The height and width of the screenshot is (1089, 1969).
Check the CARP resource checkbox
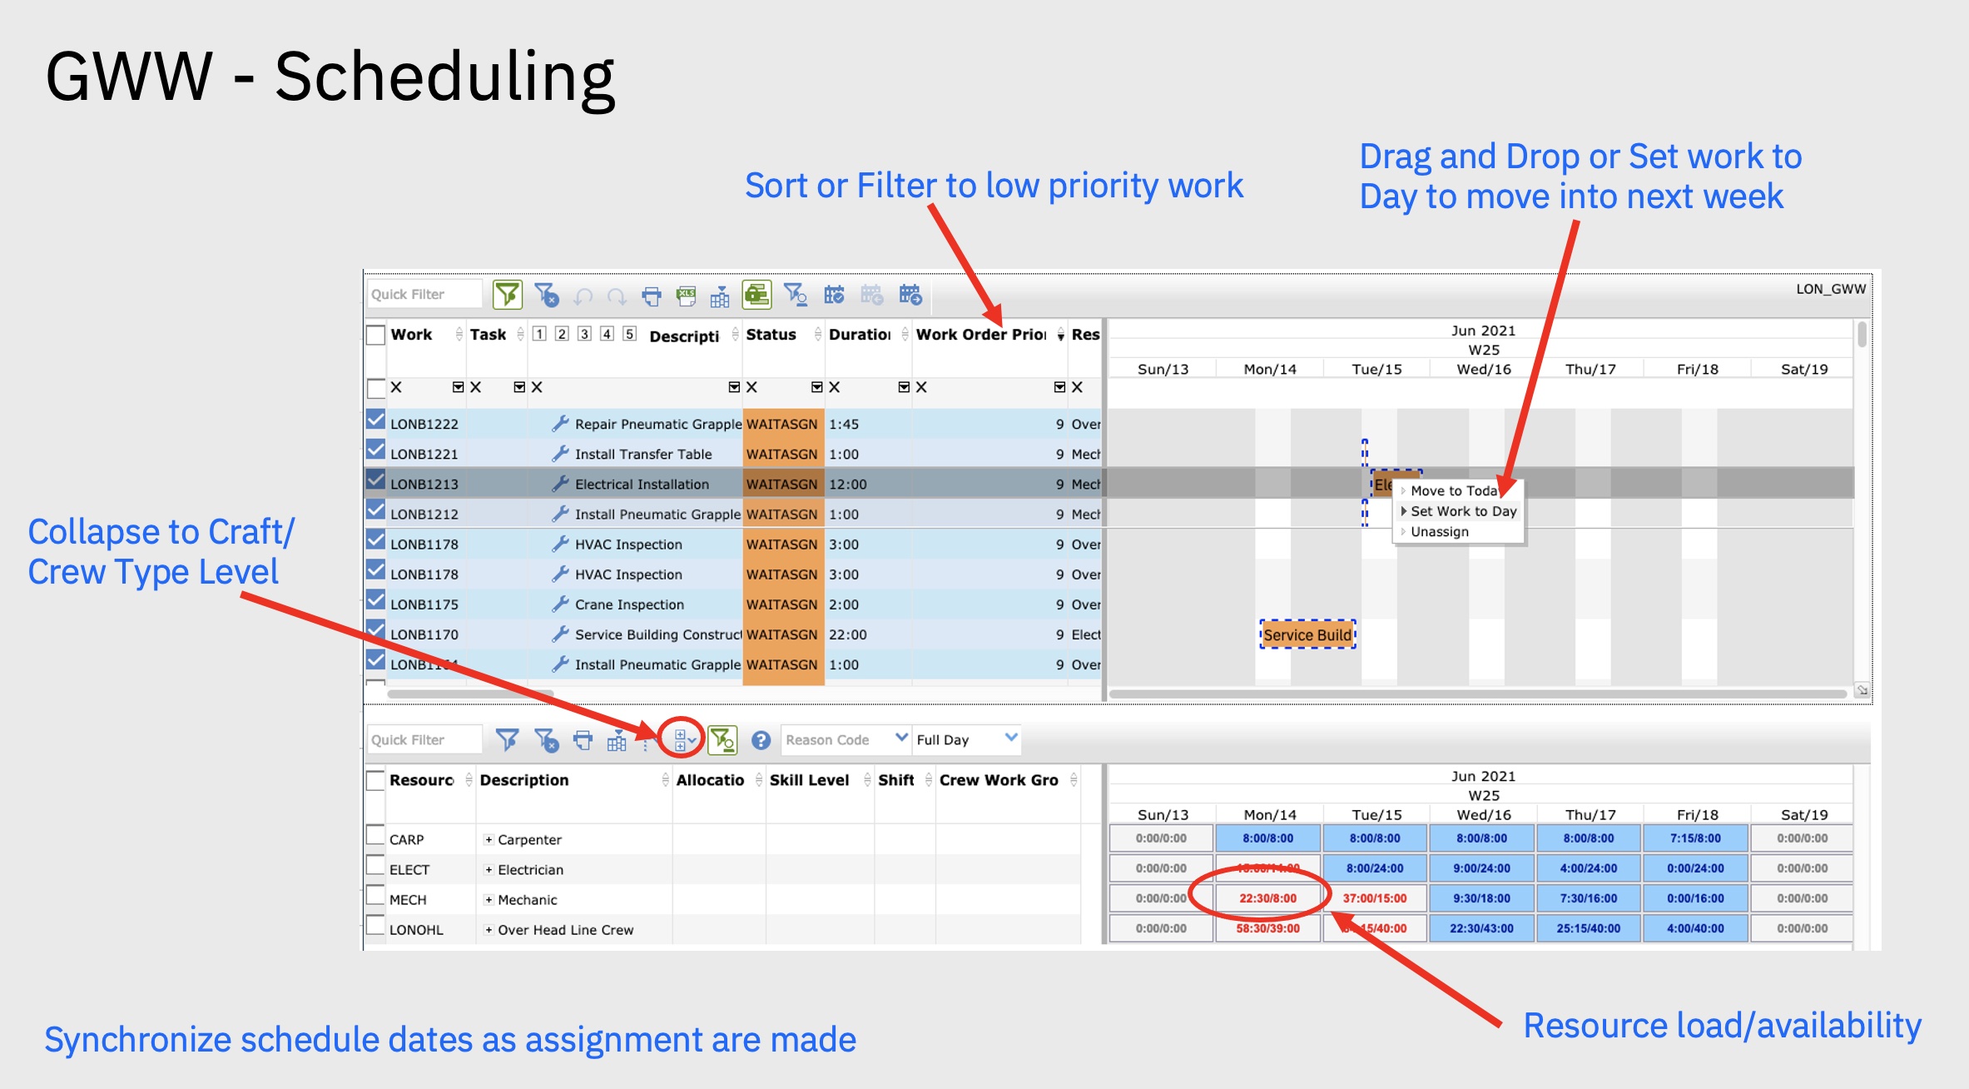pyautogui.click(x=376, y=836)
